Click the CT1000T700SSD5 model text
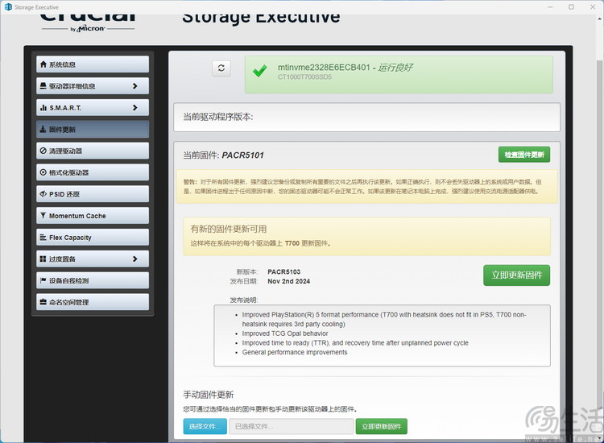Screen dimensions: 604x443 tap(304, 77)
